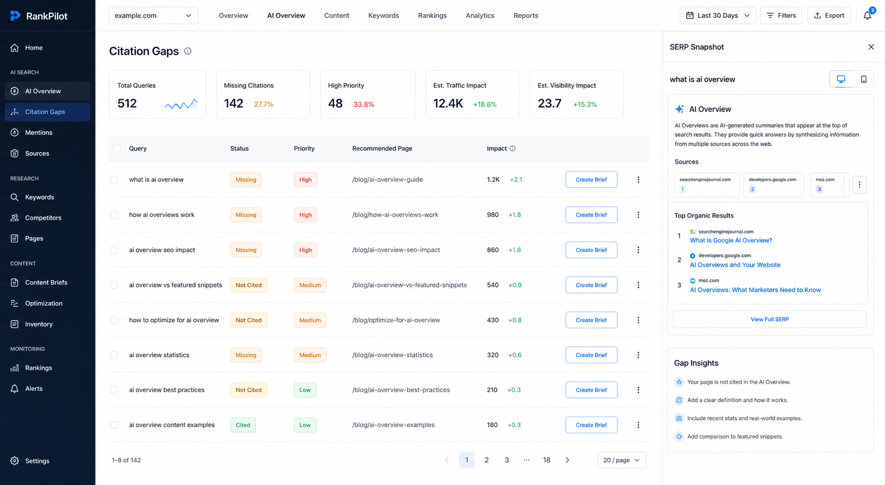
Task: Open Sources from sidebar
Action: pos(48,153)
